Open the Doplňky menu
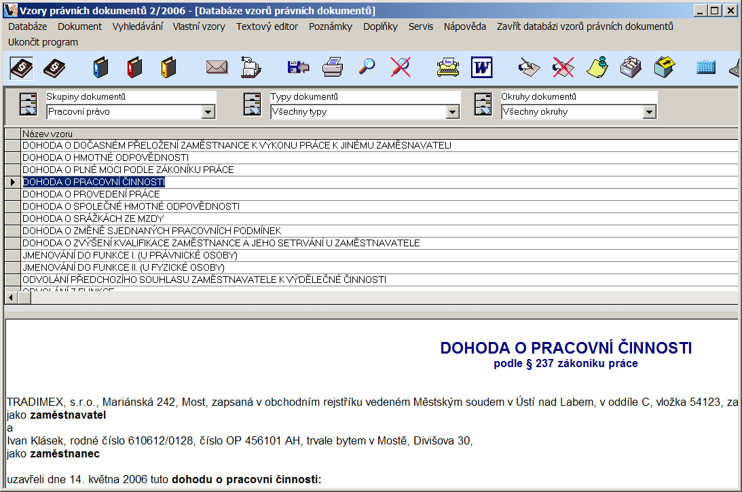Viewport: 742px width, 492px height. point(380,26)
